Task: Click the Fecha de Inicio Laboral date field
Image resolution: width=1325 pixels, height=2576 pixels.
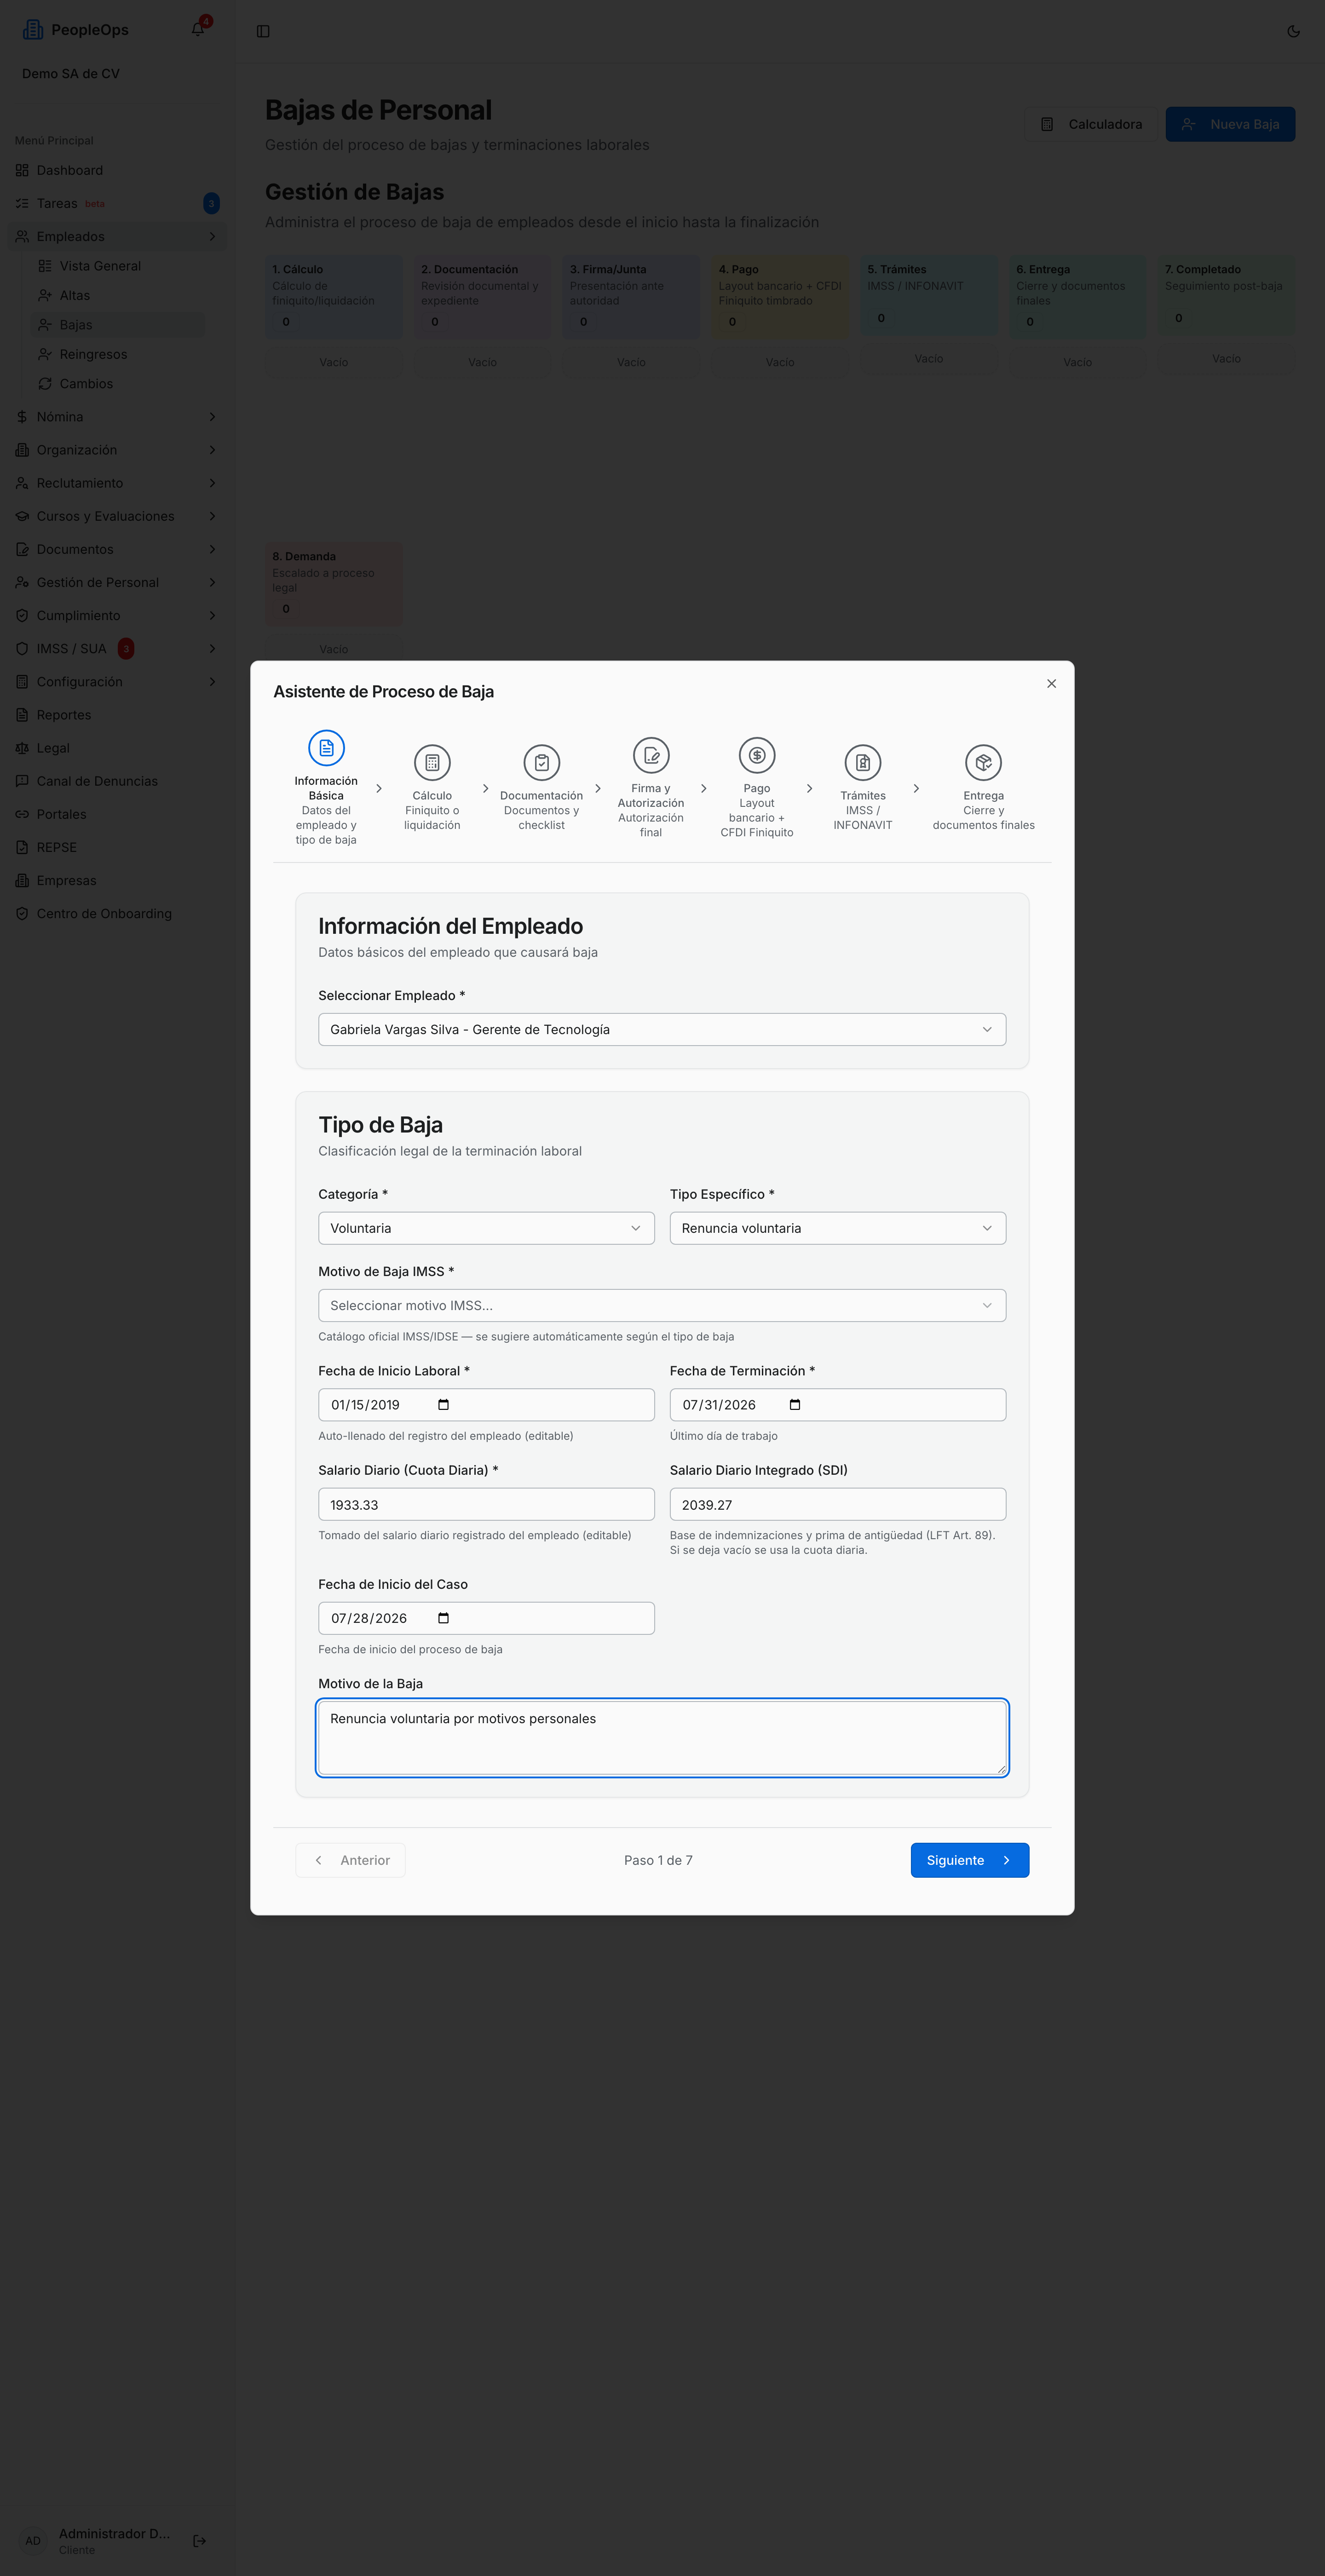Action: pyautogui.click(x=486, y=1405)
